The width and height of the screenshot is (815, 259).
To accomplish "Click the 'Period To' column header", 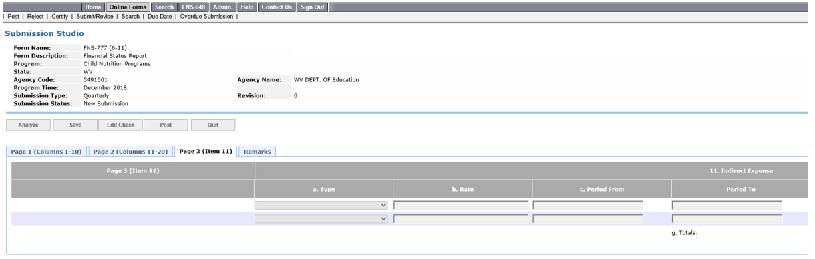I will click(740, 189).
